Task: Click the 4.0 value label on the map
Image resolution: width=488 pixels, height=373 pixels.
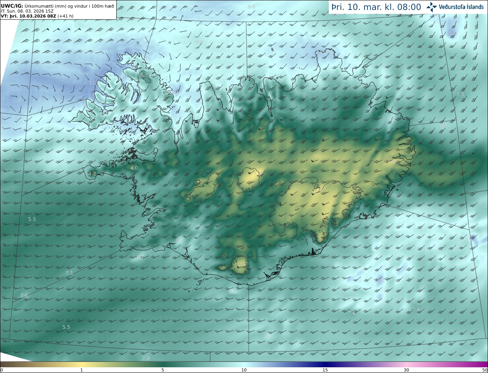Action: pos(134,168)
